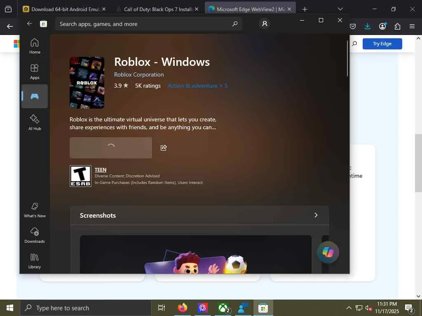Close the Android Emulator tab

[104, 9]
